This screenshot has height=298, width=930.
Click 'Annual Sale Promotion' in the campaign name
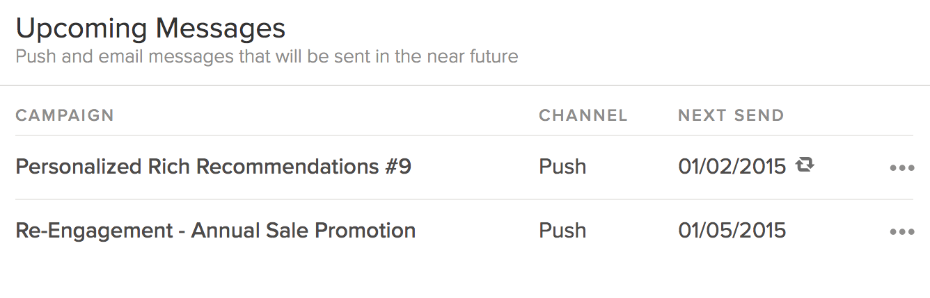[304, 231]
